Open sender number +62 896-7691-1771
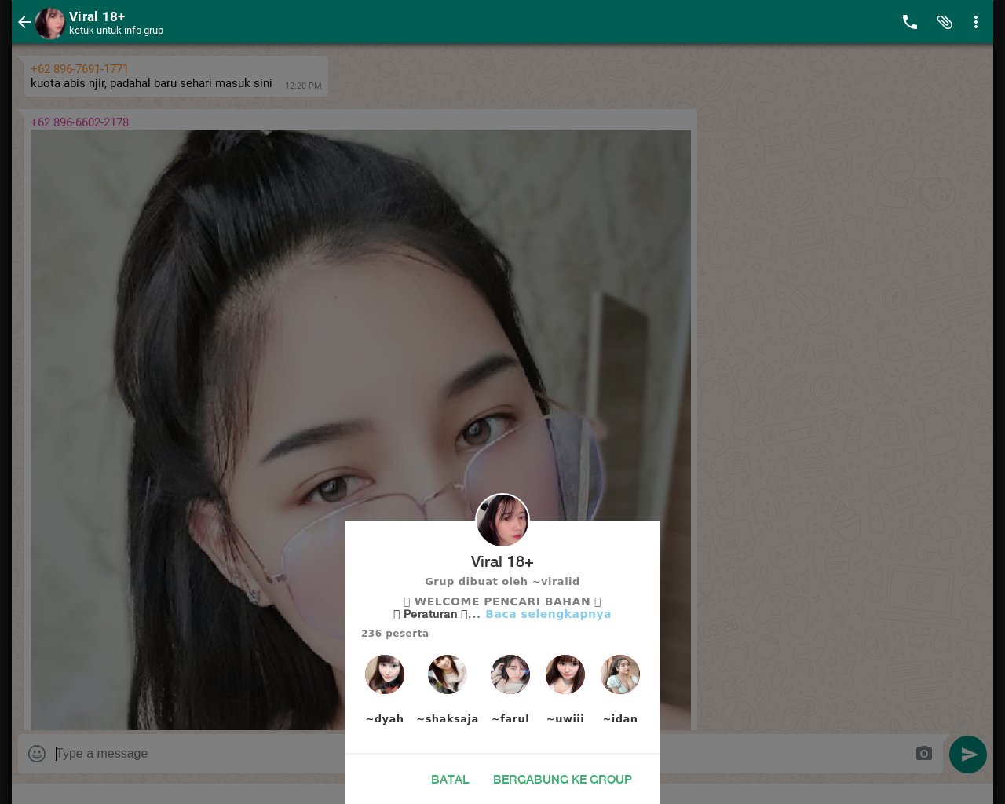The image size is (1005, 804). (79, 69)
